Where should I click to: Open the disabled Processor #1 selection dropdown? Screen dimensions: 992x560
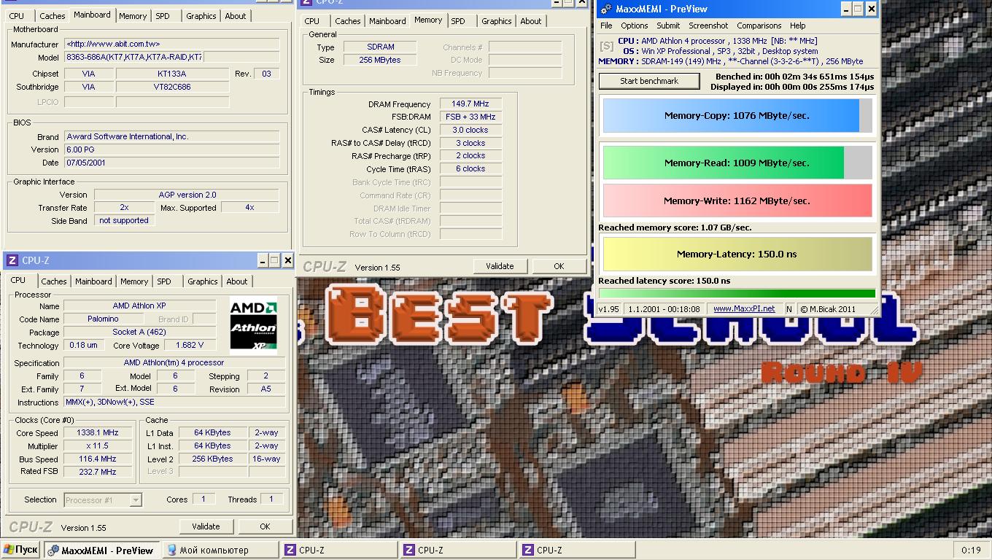103,500
